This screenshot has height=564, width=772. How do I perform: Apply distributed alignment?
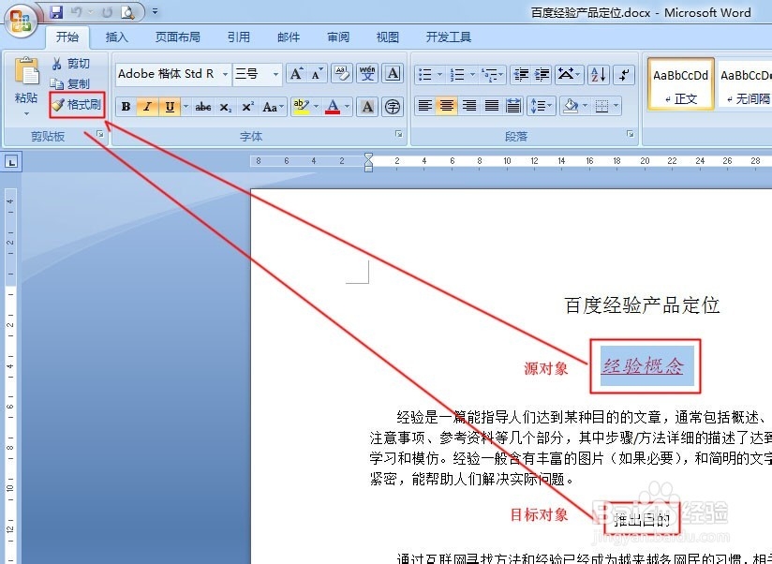513,106
